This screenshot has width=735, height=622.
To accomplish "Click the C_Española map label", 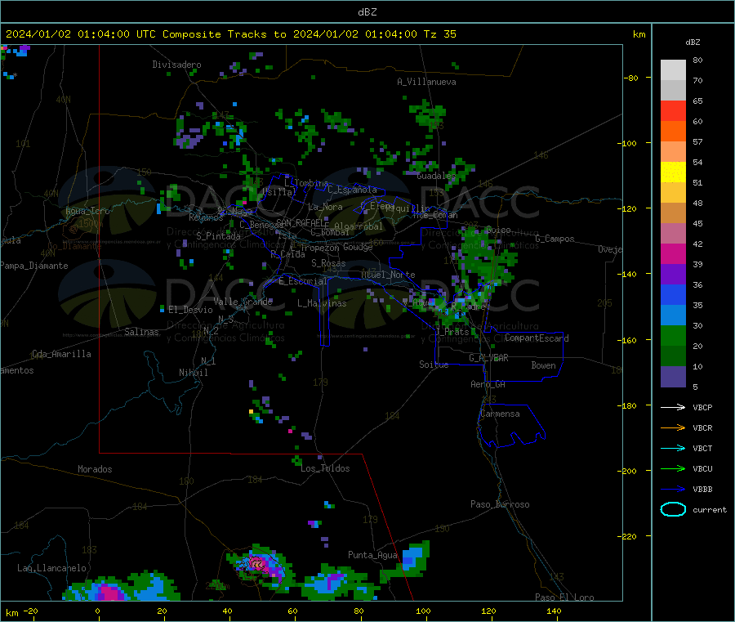I will [x=352, y=190].
